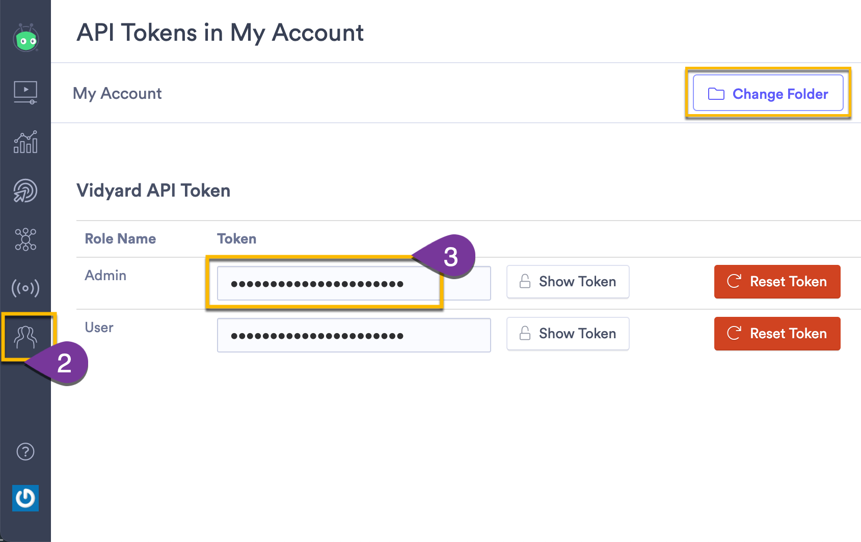
Task: Show the Admin API token
Action: click(568, 282)
